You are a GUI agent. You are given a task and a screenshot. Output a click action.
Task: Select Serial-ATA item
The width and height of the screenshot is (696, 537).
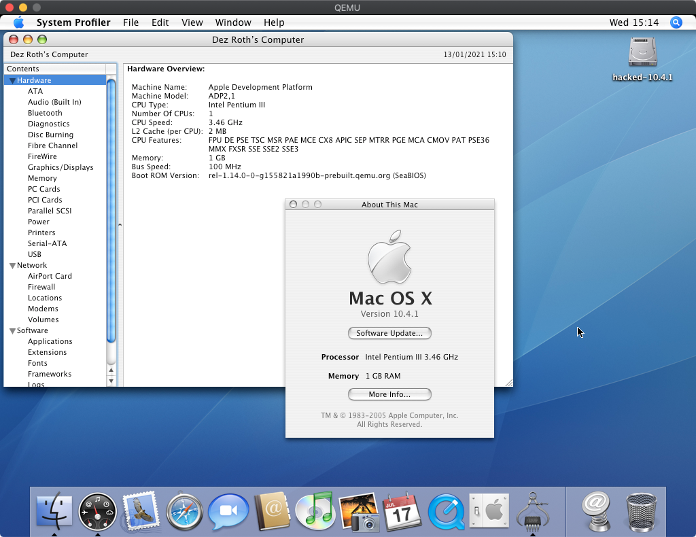tap(47, 243)
